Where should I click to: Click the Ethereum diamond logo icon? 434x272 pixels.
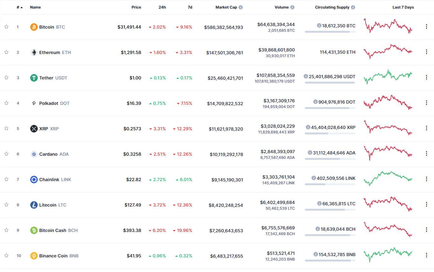click(x=34, y=52)
